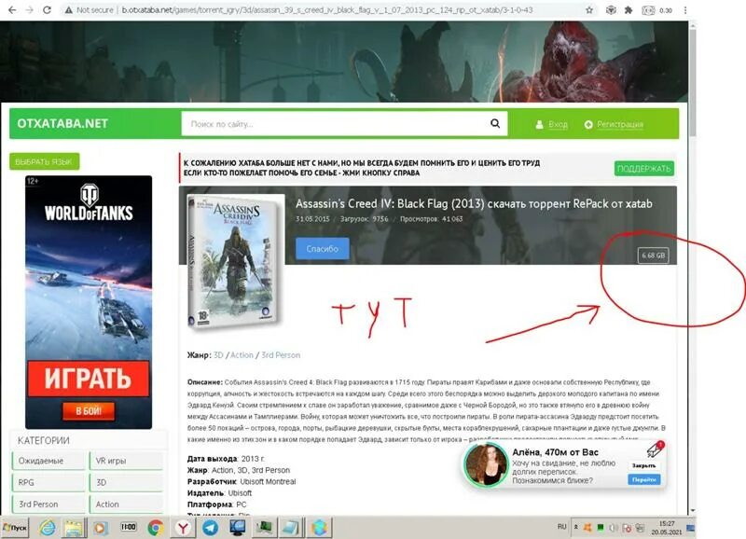
Task: Open File Explorer folder on the taskbar
Action: (74, 528)
